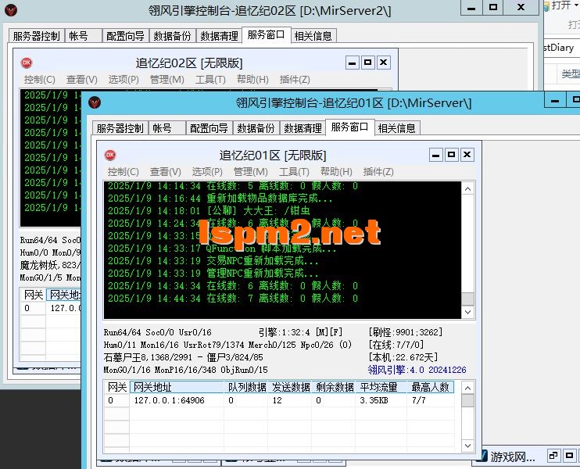Open 插件(Z) menu in 追忆纪01区 window

pos(378,172)
